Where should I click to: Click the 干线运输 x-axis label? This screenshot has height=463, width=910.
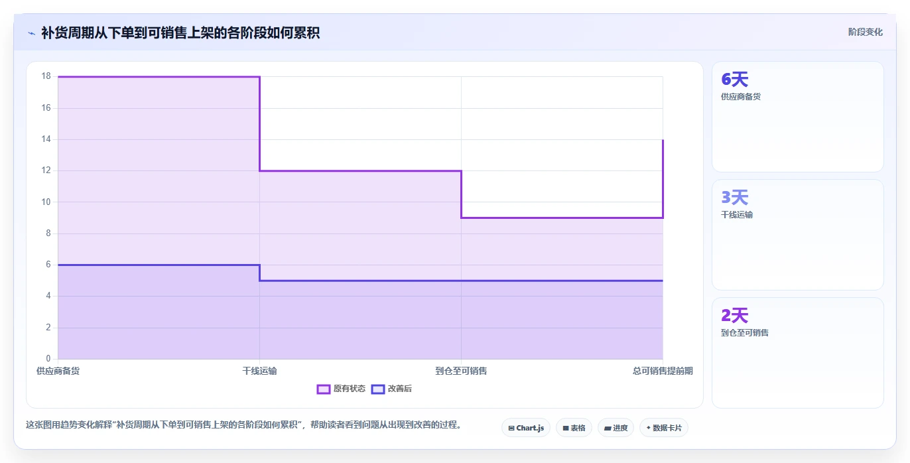coord(259,371)
